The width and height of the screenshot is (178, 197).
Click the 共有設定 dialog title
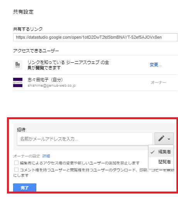point(23,12)
